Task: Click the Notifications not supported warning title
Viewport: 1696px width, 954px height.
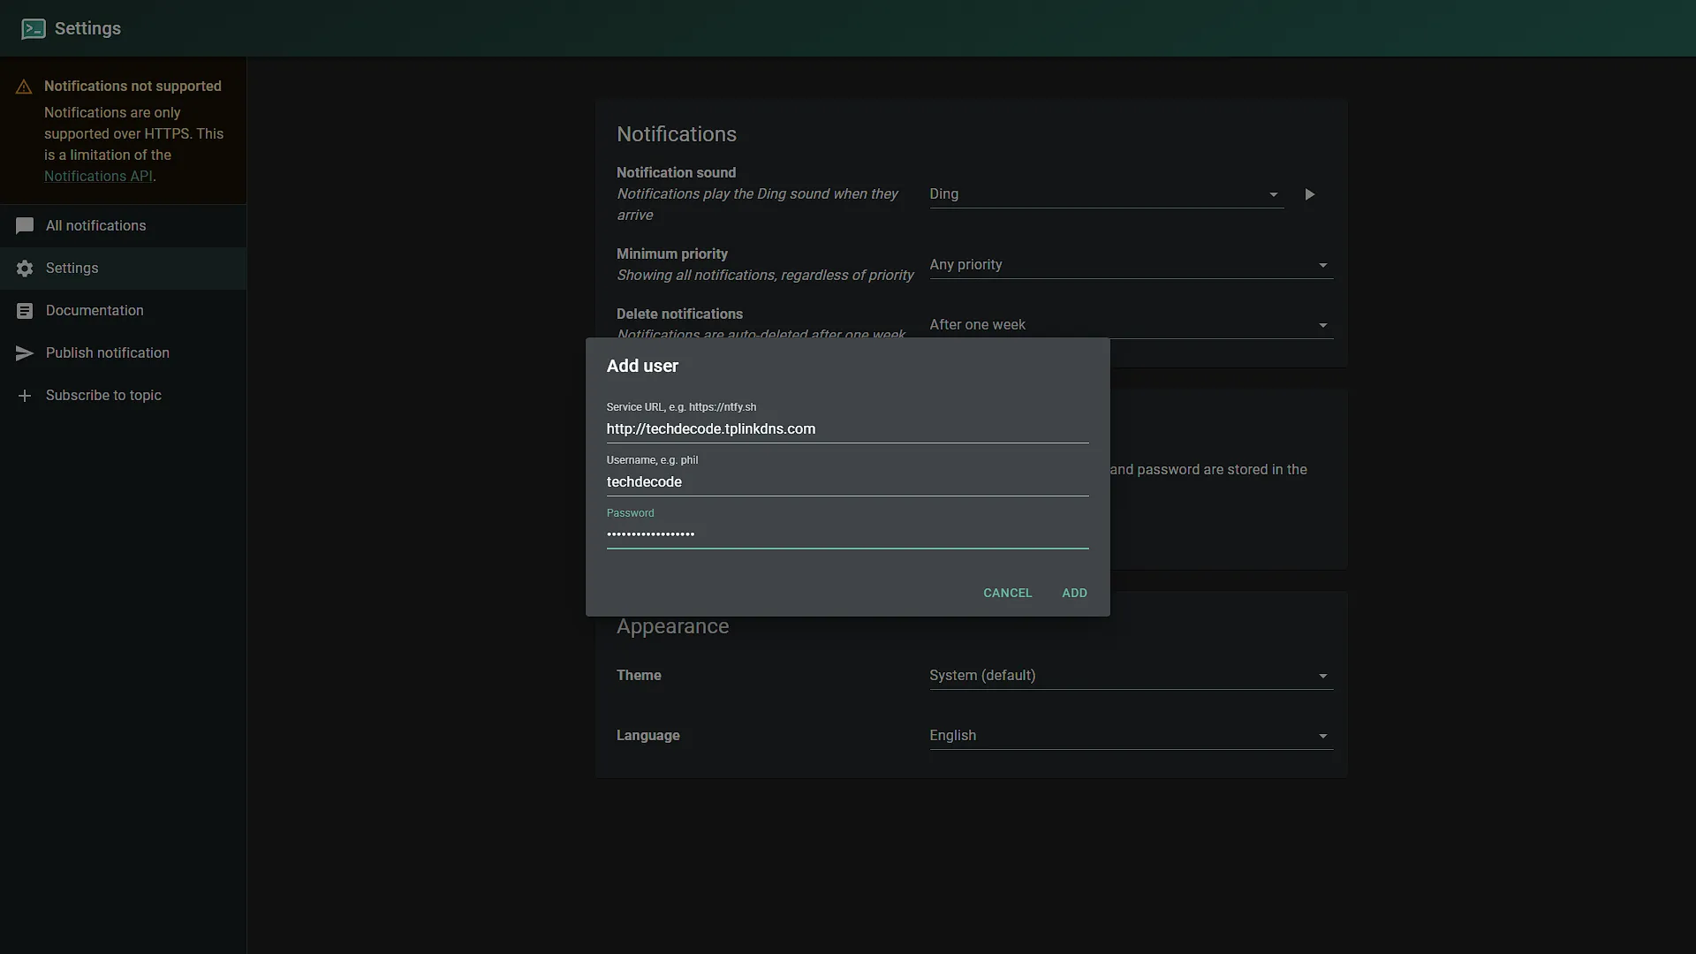Action: coord(132,87)
